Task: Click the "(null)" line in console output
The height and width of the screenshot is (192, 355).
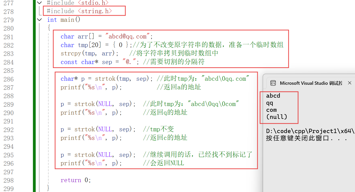Action: click(x=277, y=117)
